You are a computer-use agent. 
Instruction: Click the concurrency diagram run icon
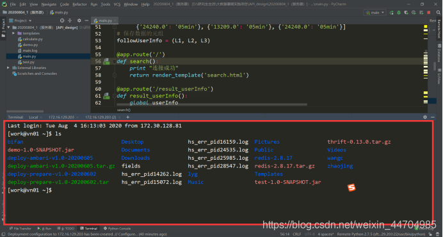pos(421,13)
